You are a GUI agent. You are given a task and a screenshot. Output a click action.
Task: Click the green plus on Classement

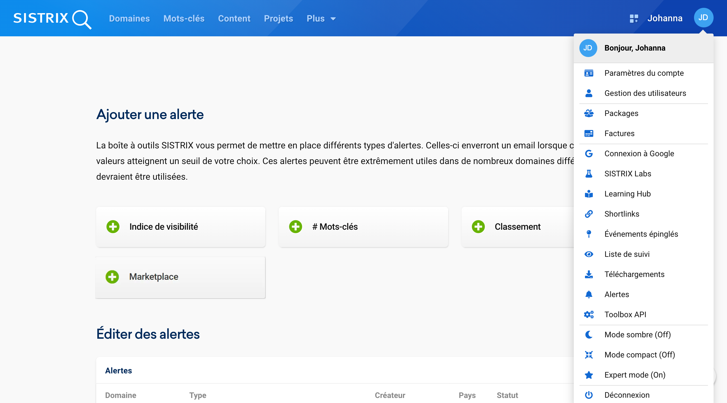tap(478, 227)
